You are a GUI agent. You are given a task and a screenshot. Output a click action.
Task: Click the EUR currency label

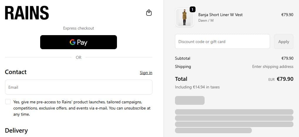271,79
